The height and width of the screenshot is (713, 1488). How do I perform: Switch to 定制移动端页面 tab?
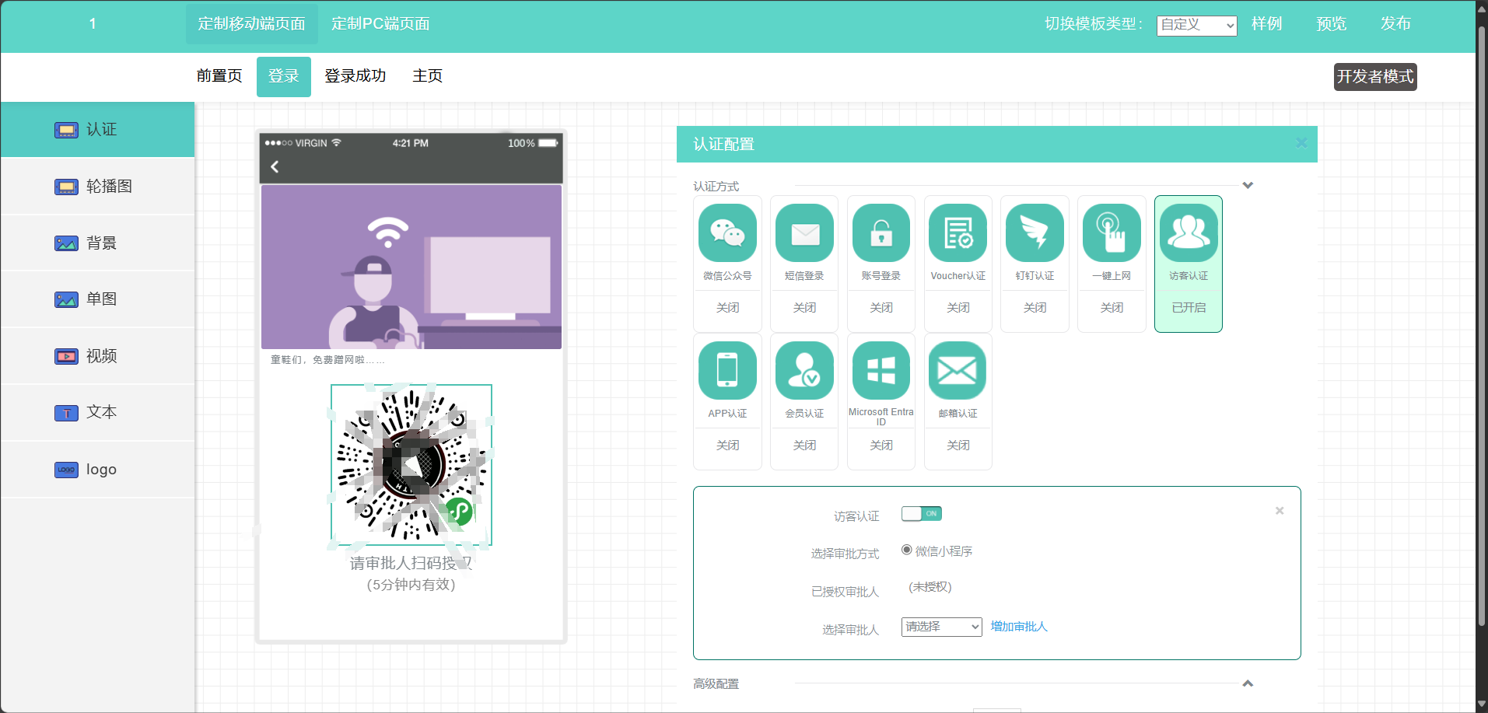[251, 24]
